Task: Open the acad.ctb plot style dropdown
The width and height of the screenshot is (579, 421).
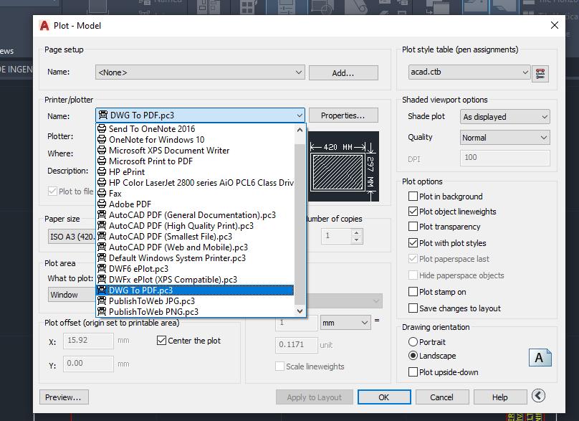Action: [x=469, y=72]
